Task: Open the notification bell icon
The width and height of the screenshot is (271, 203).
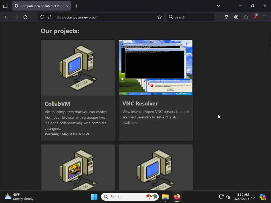Action: tap(253, 197)
